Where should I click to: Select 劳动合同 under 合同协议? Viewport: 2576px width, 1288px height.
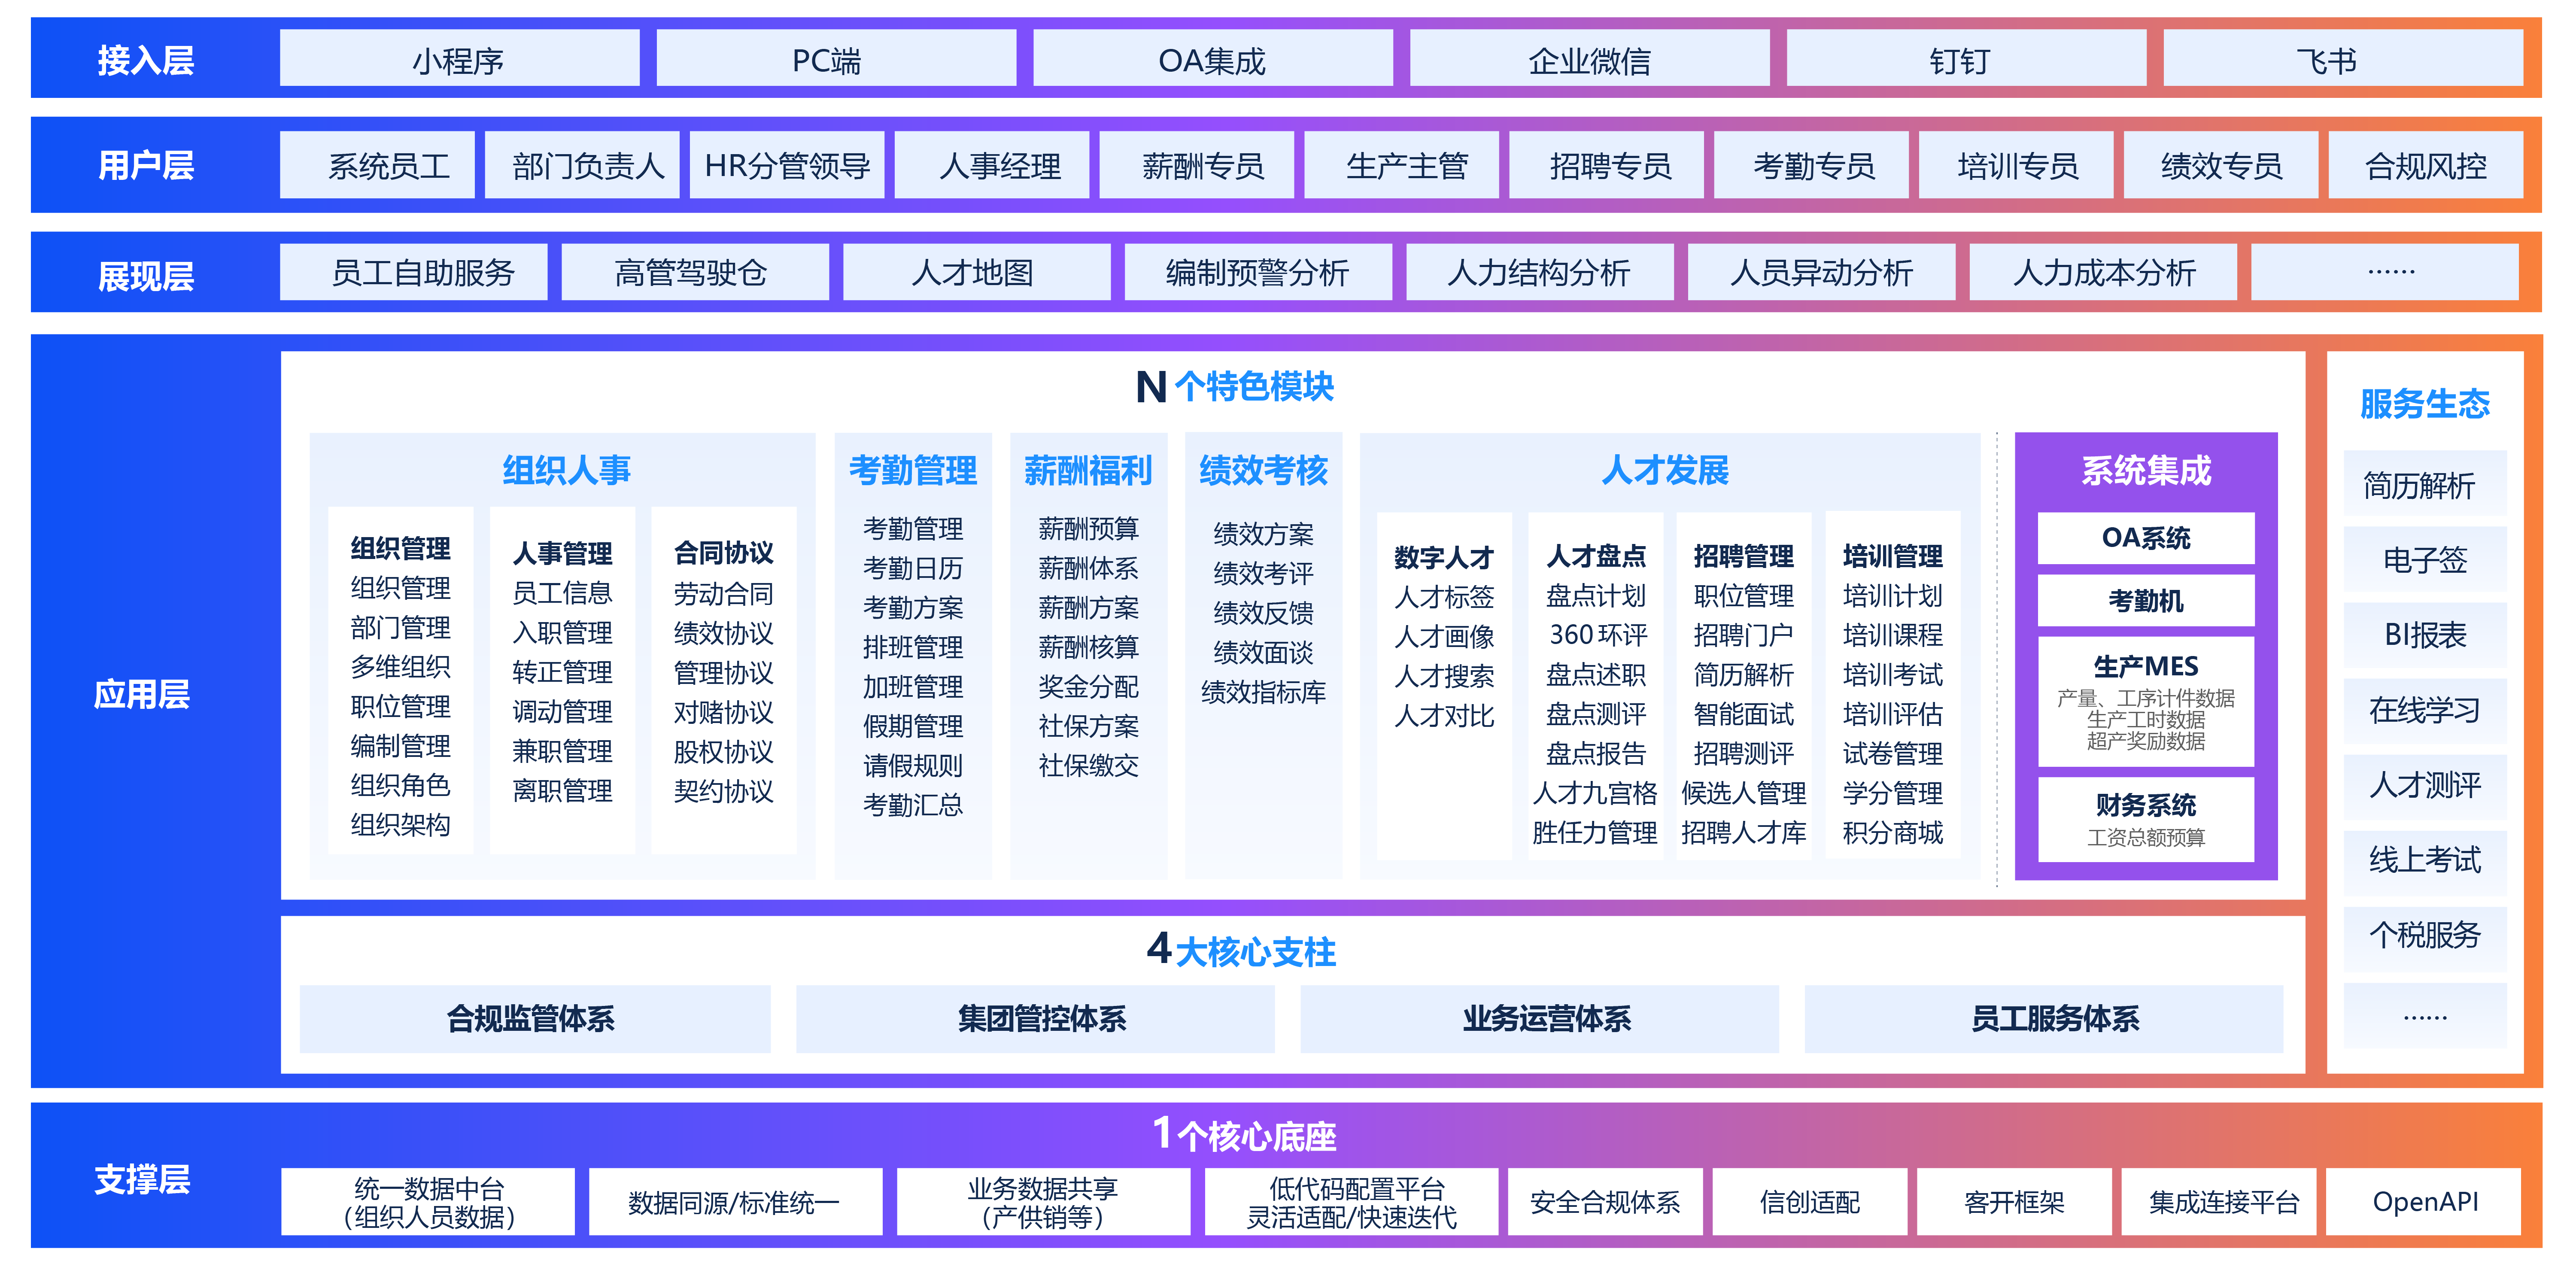723,594
